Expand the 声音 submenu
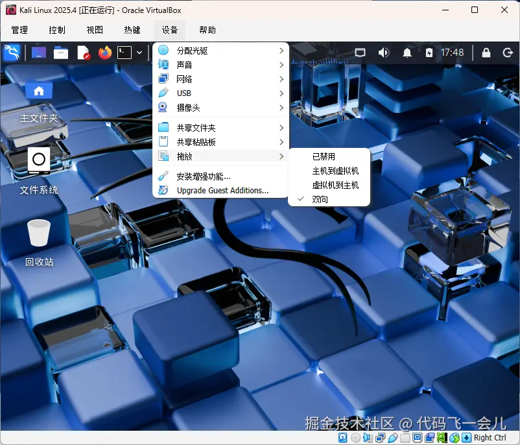 click(x=221, y=65)
